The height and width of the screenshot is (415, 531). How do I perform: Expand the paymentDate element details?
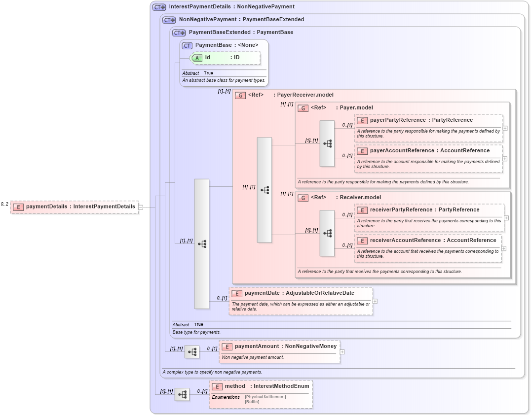pos(375,301)
